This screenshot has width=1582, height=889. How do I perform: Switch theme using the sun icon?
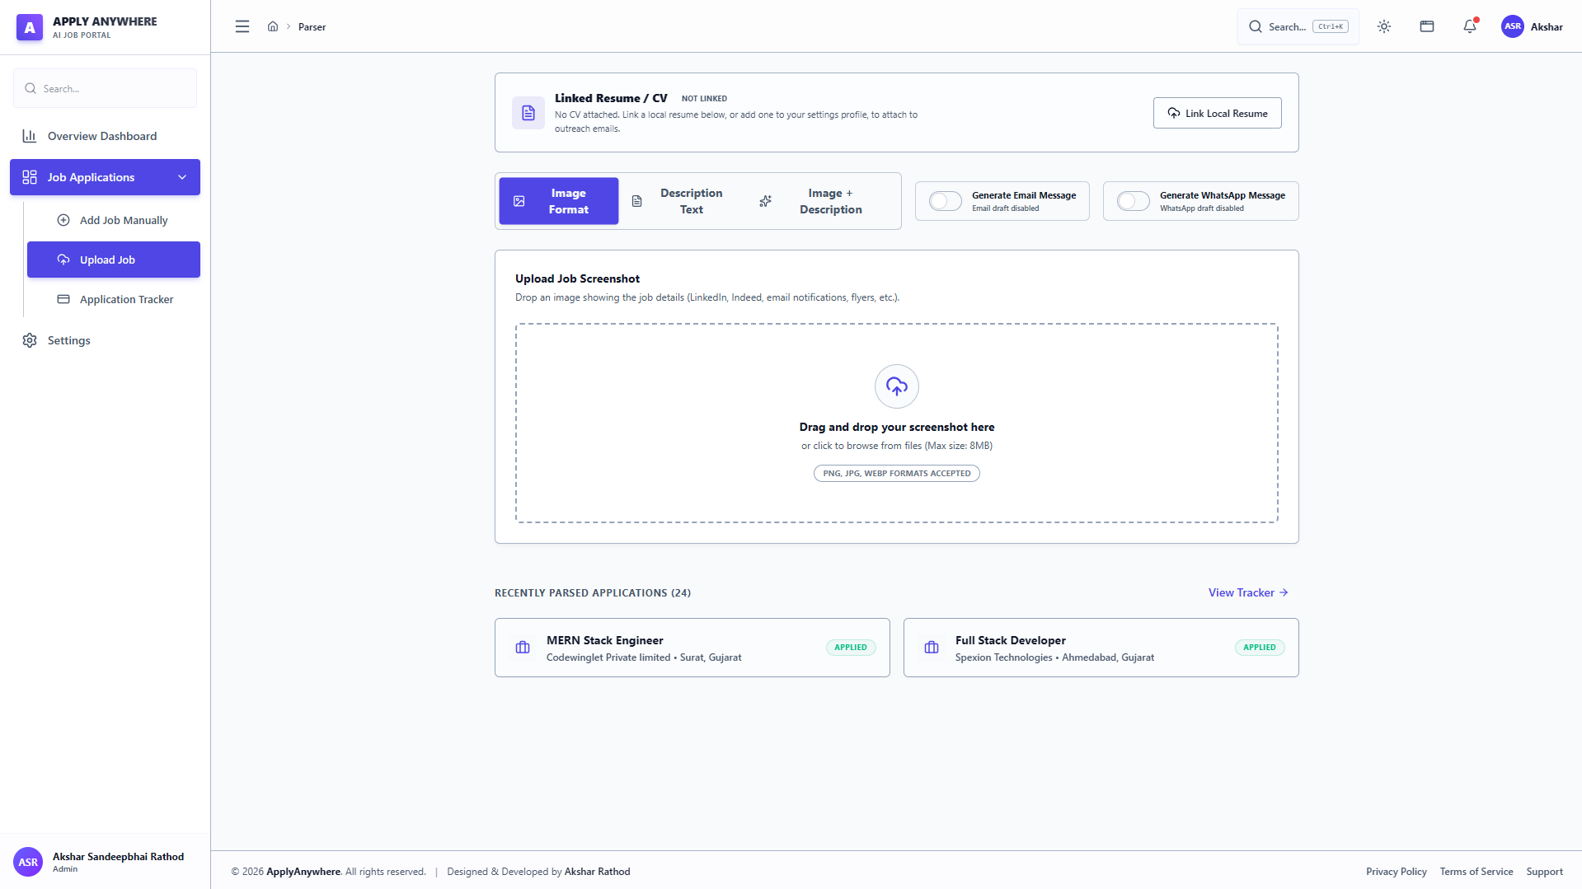click(x=1384, y=26)
